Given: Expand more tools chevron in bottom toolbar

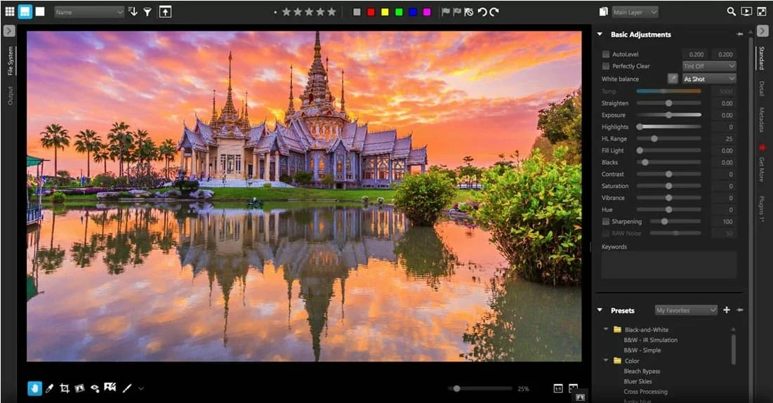Looking at the screenshot, I should (x=141, y=389).
